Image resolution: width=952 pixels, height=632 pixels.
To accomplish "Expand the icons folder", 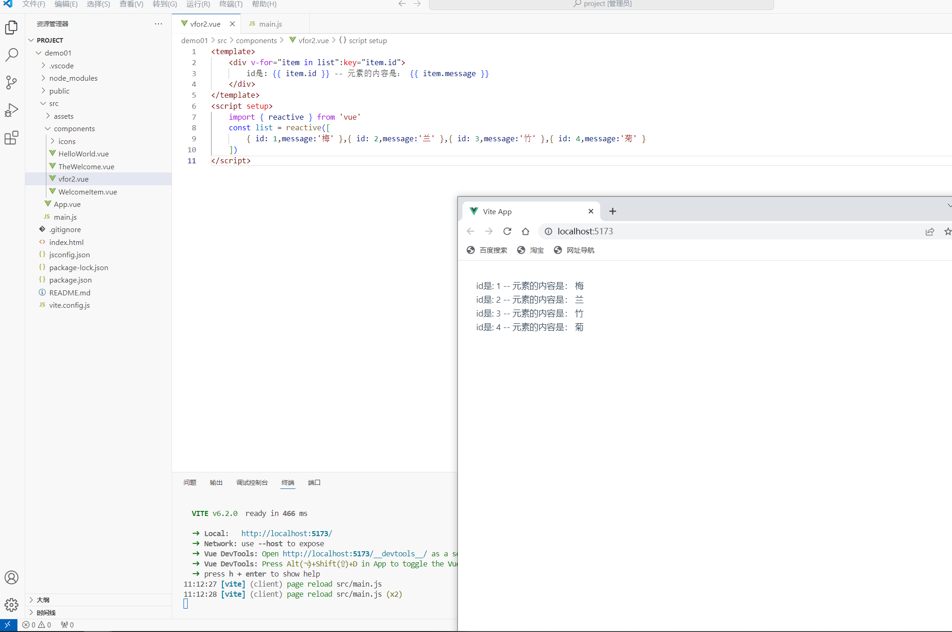I will [52, 141].
